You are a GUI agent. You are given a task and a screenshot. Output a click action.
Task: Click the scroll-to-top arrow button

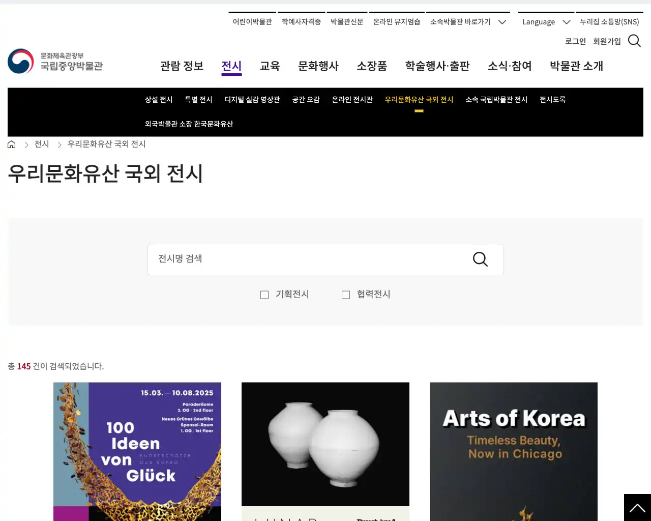(637, 507)
